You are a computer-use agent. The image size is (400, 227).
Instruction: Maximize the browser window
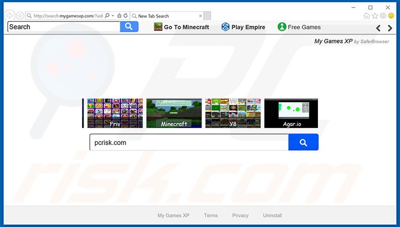pyautogui.click(x=371, y=8)
